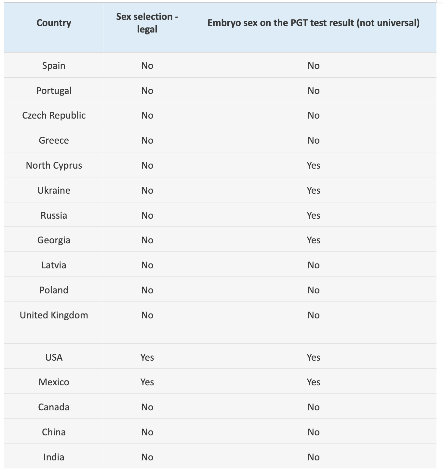Select the India country cell

tap(54, 457)
